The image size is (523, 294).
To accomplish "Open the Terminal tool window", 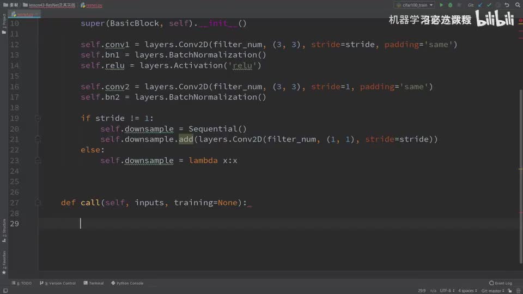I will coord(93,283).
